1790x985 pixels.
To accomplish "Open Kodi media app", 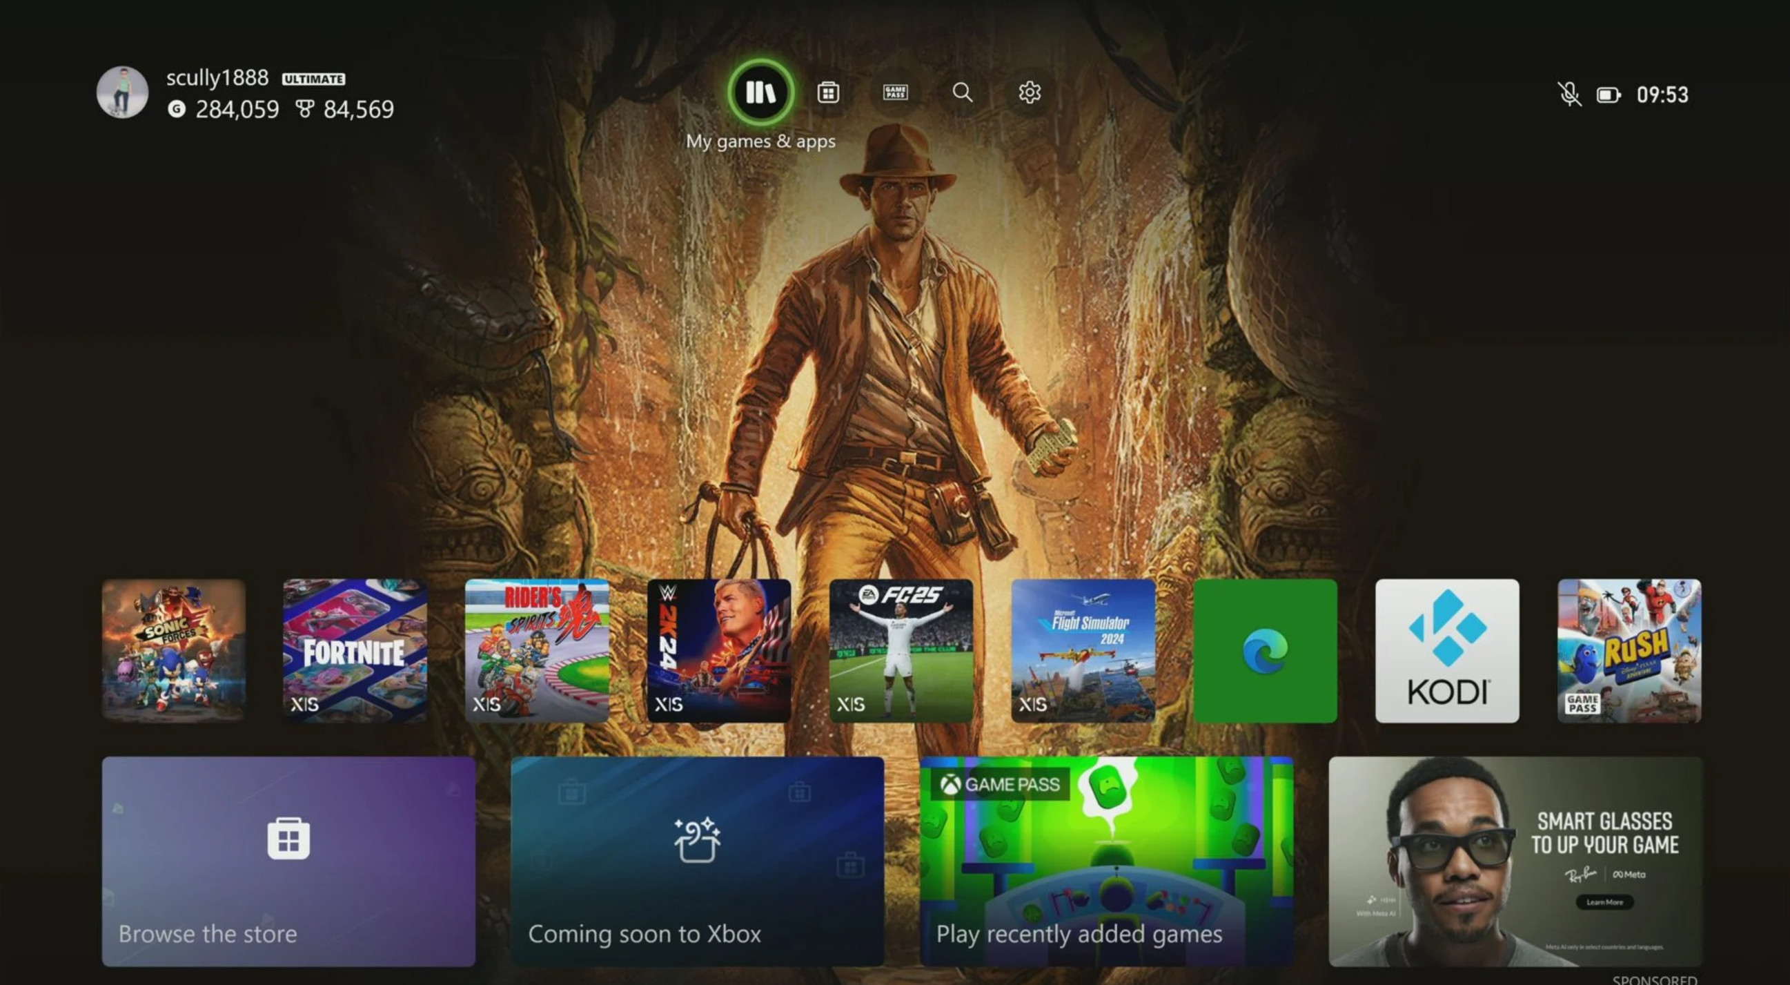I will 1447,650.
